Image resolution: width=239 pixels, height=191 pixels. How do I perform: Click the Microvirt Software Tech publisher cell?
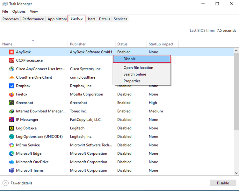click(x=91, y=145)
